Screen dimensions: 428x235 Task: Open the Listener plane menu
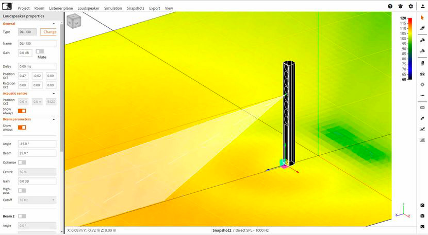61,8
